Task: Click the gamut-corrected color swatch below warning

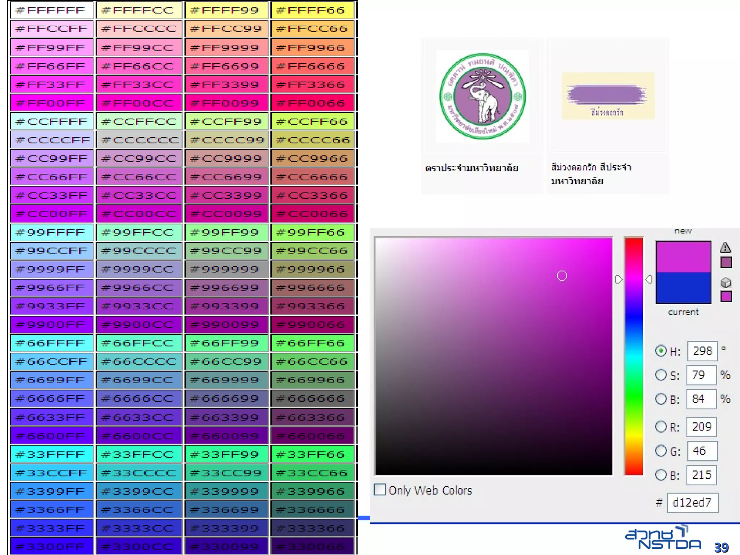Action: [x=726, y=262]
